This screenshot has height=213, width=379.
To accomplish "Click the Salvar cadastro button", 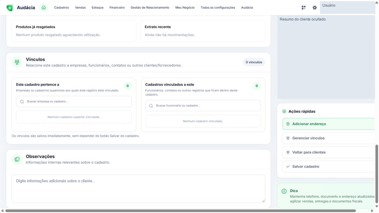I will pos(329,166).
